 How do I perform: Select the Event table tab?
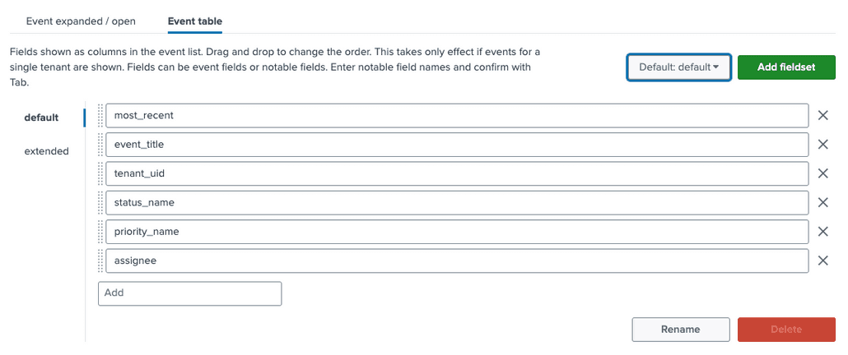pyautogui.click(x=194, y=21)
